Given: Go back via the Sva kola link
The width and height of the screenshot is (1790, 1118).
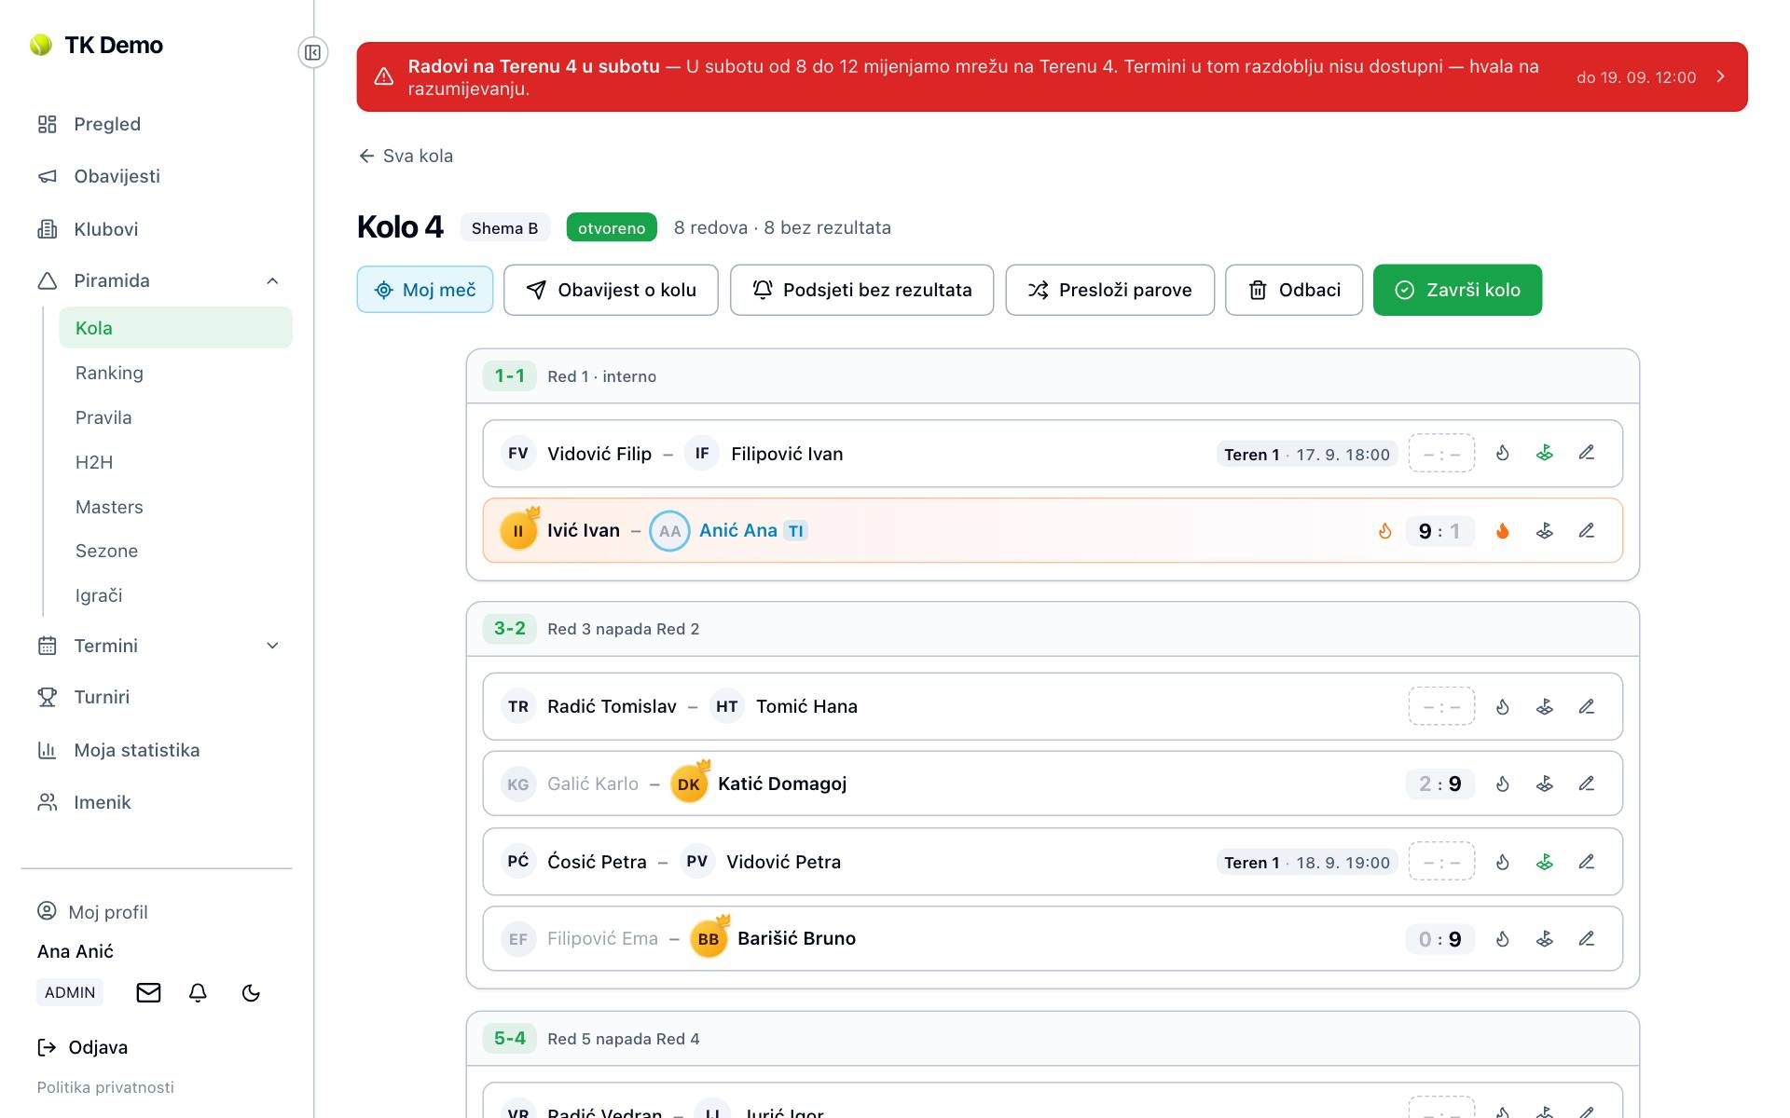Looking at the screenshot, I should [x=406, y=157].
